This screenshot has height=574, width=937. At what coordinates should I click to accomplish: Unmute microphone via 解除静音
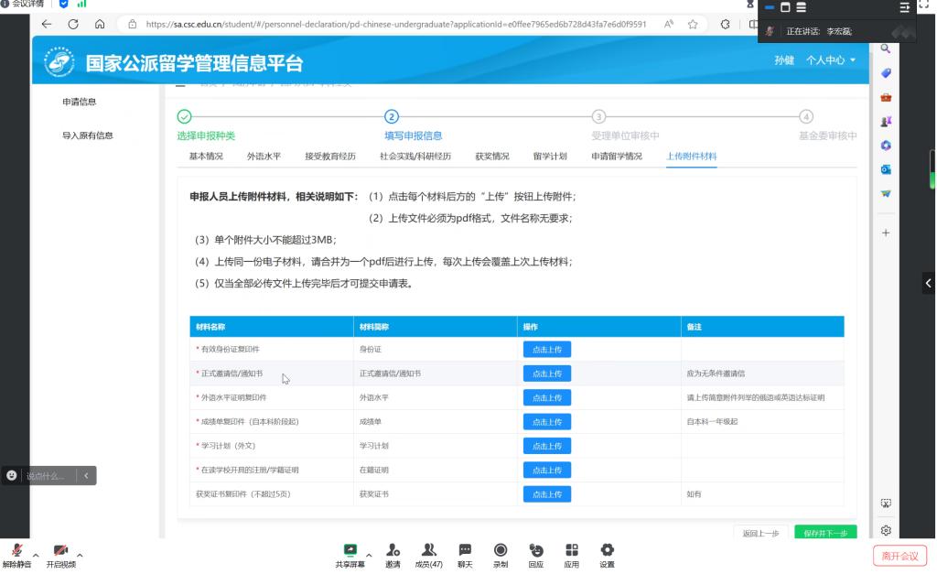(x=16, y=550)
